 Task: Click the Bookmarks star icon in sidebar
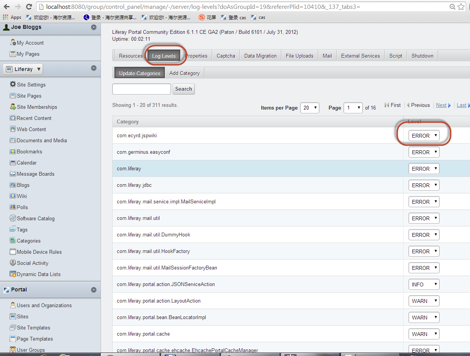coord(13,151)
